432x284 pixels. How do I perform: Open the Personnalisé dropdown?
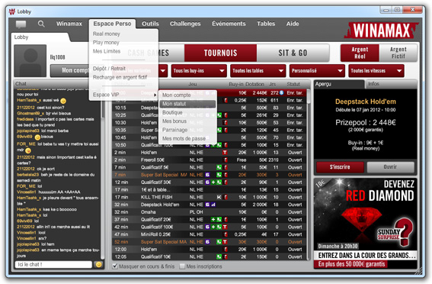(317, 71)
